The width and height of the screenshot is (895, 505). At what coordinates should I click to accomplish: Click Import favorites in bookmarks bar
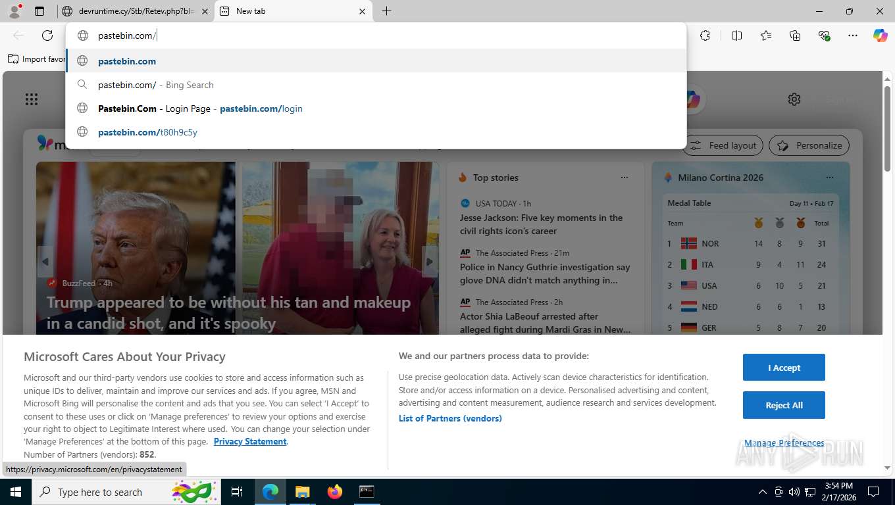(x=37, y=59)
